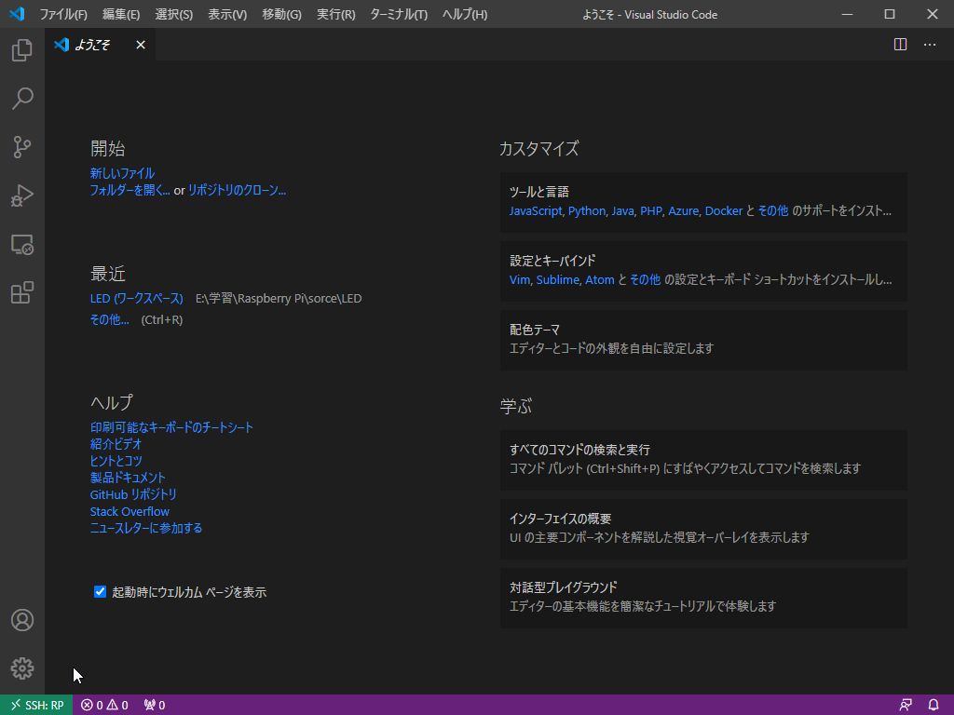Open the Explorer sidebar icon
Viewport: 954px width, 715px height.
pos(21,50)
